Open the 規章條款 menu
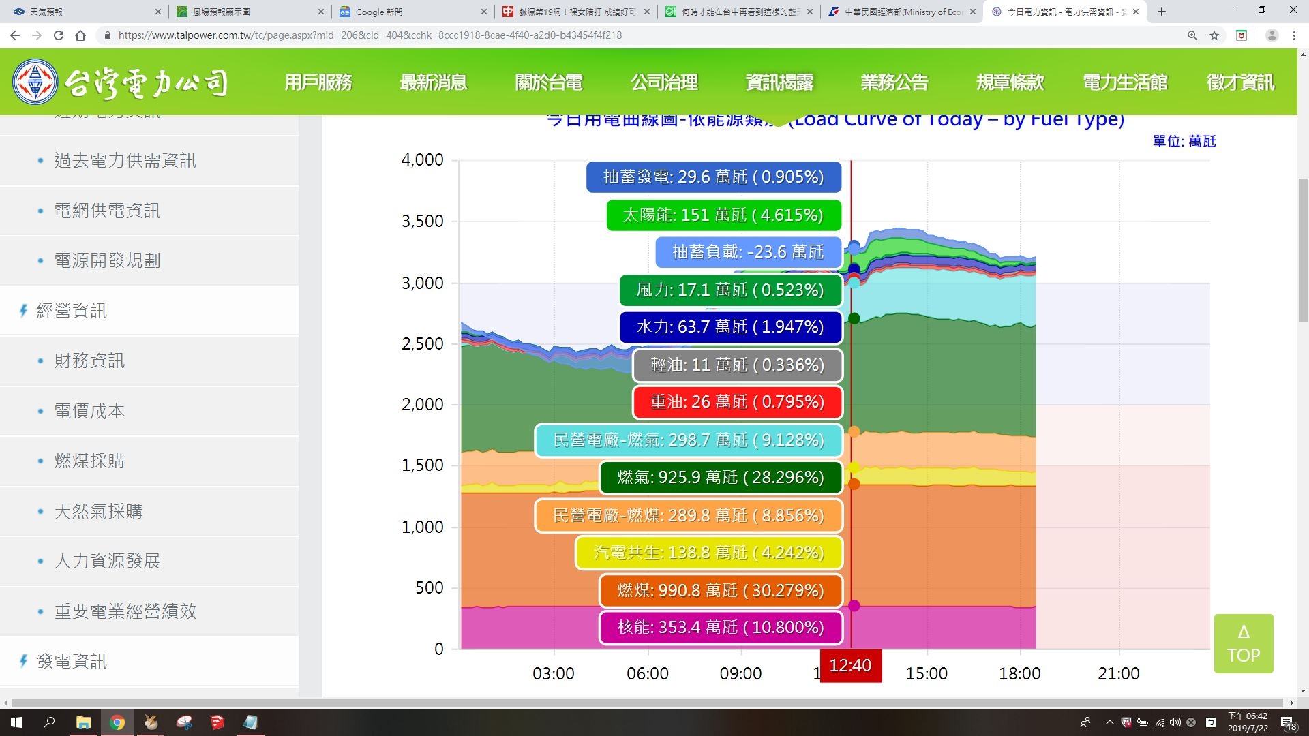 pos(1010,82)
